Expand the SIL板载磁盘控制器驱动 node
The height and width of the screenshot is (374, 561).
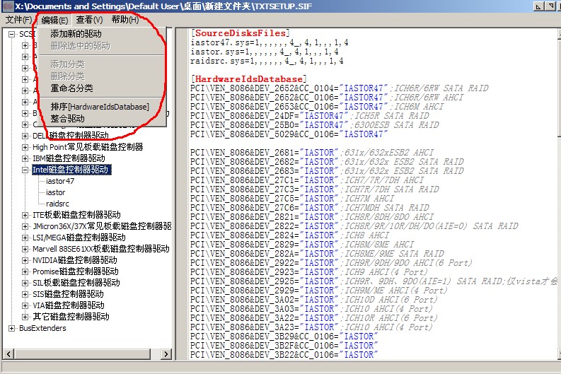pos(25,283)
